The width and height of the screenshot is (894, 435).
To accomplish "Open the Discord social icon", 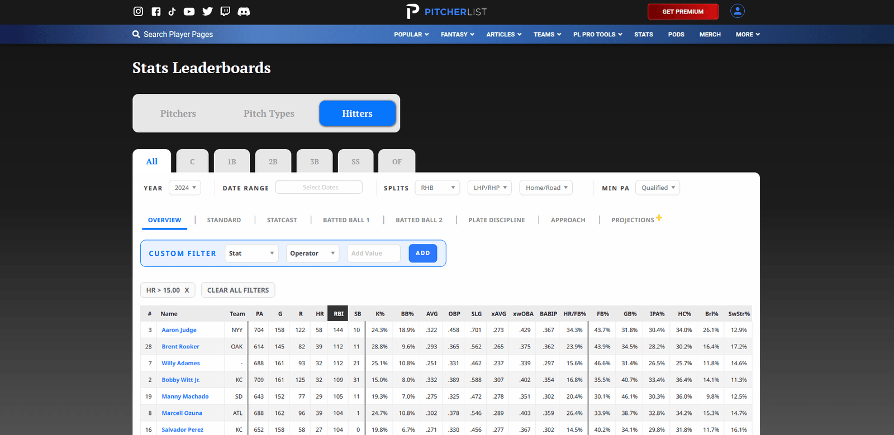I will click(244, 11).
